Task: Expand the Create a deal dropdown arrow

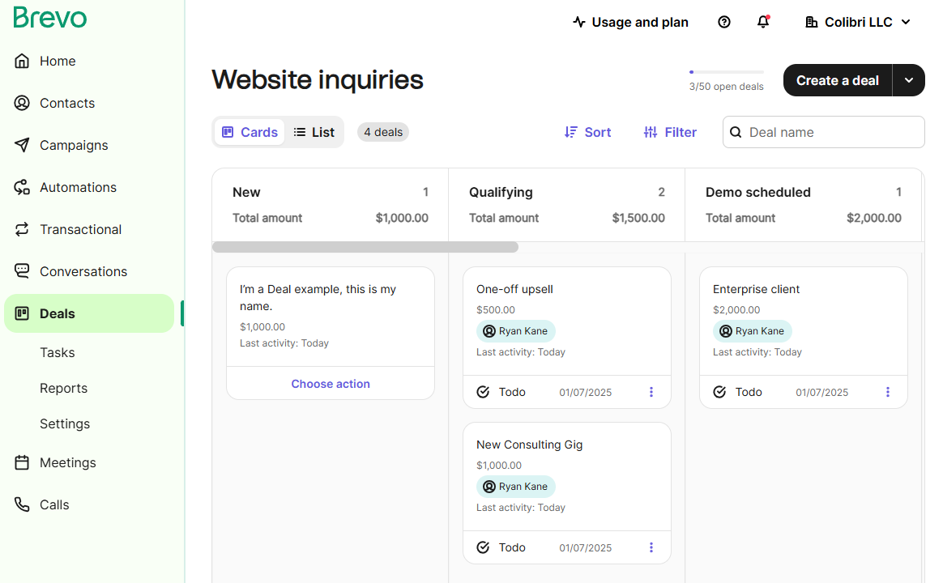Action: (x=909, y=80)
